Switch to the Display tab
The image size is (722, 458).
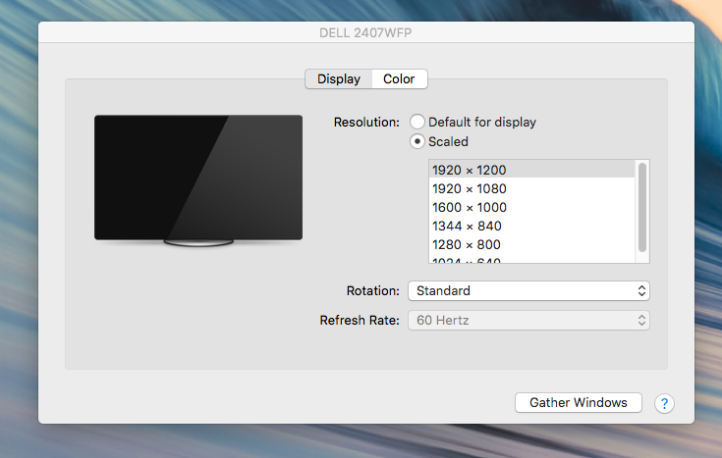point(339,79)
